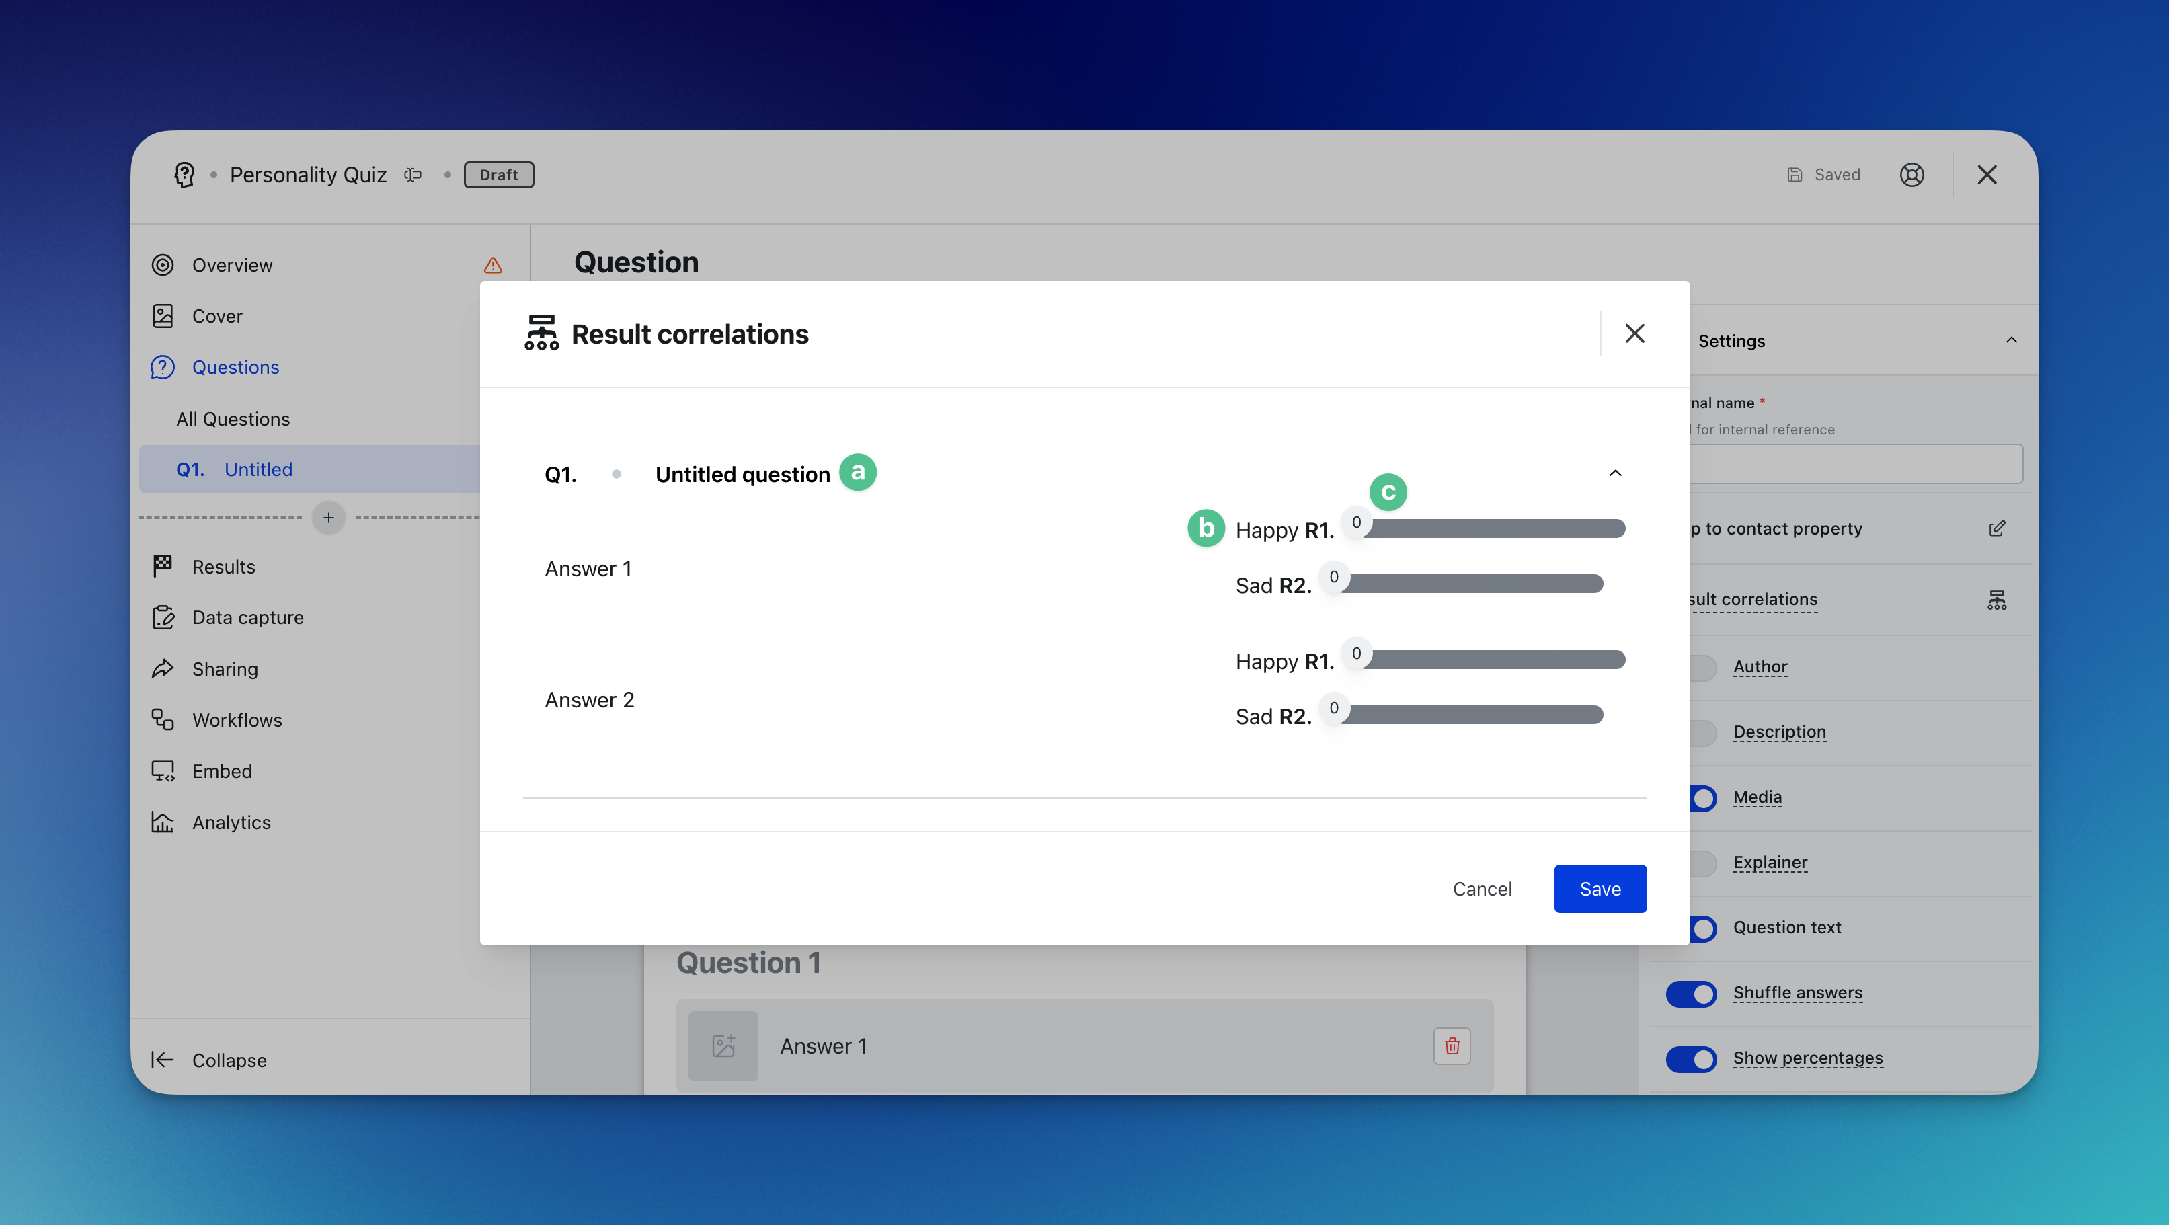Go to Data capture section
Screen dimensions: 2169x1225
[x=247, y=617]
